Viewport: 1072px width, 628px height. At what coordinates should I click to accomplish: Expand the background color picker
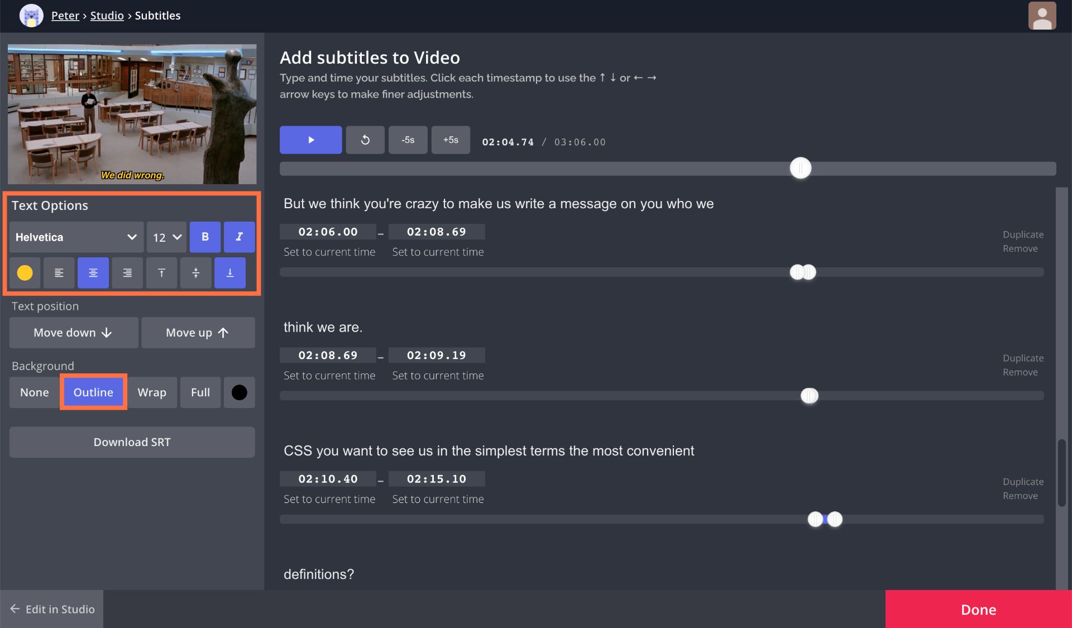coord(239,392)
